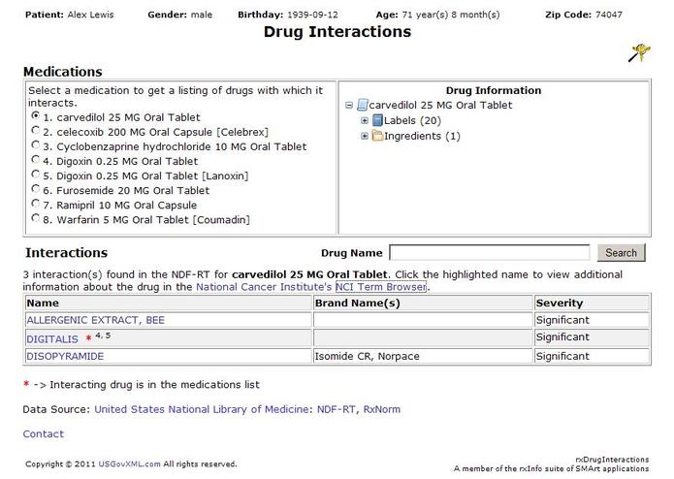The height and width of the screenshot is (479, 674).
Task: Click the '2. celecoxib 200 MG Oral Capsule [Celebrex]' label
Action: [x=155, y=132]
